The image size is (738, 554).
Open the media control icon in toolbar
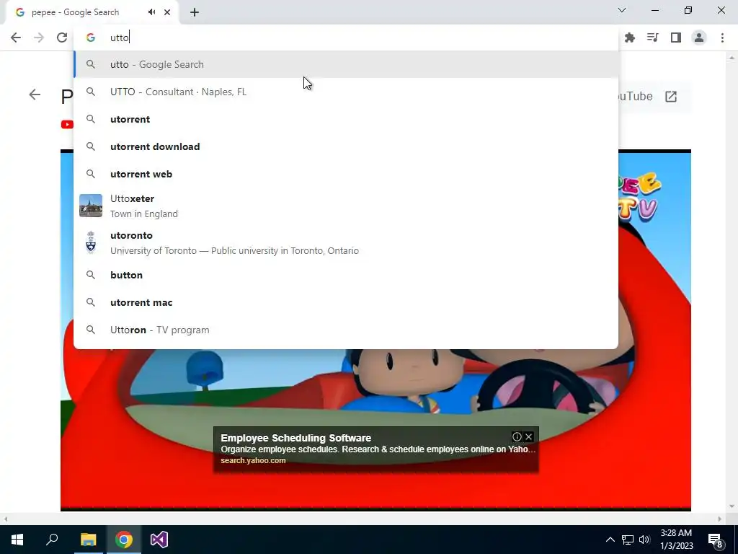[x=653, y=38]
